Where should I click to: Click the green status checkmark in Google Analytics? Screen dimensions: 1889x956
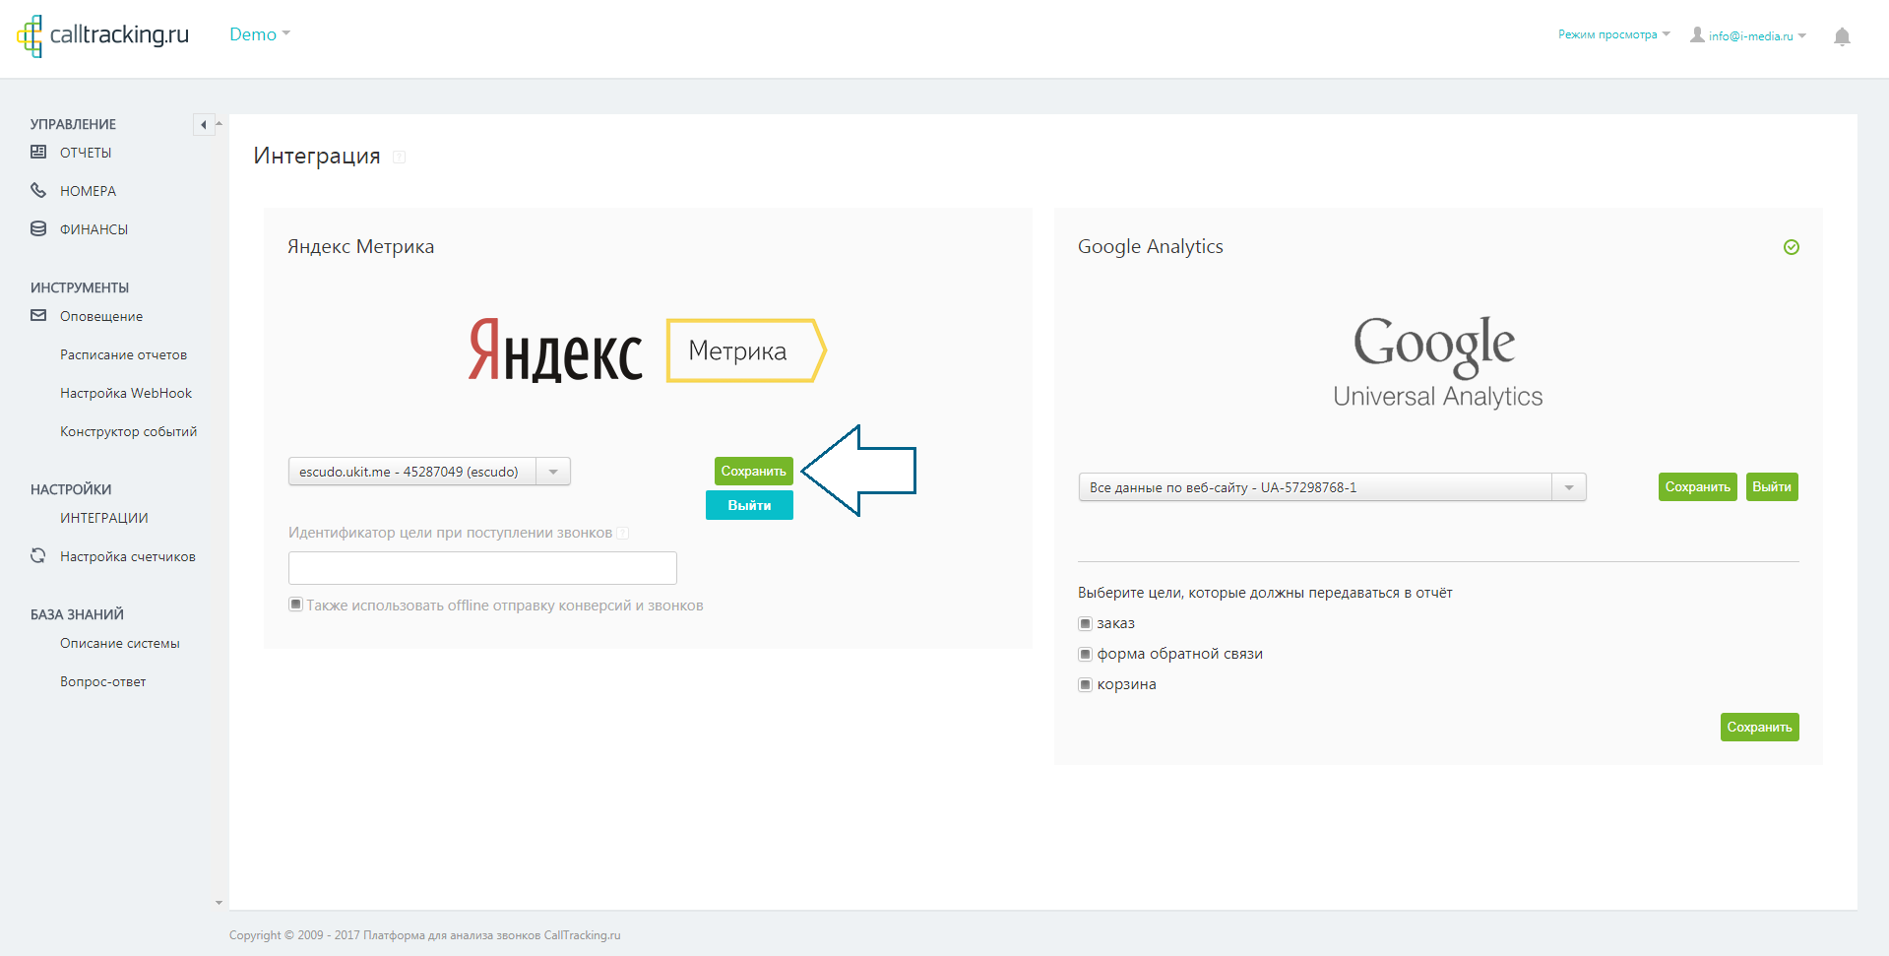pyautogui.click(x=1792, y=247)
